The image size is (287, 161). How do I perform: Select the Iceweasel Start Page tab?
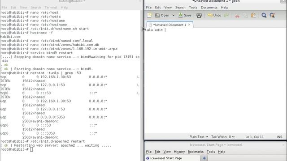pyautogui.click(x=173, y=158)
